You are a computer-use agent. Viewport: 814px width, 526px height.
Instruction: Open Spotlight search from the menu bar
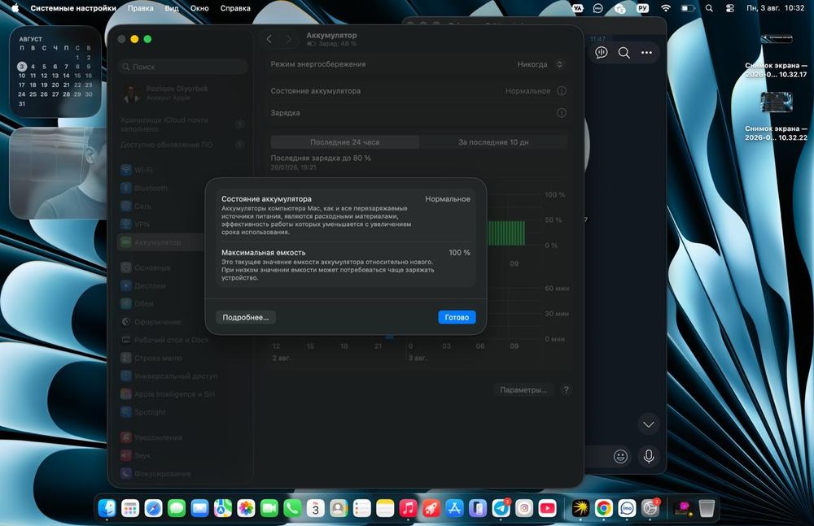coord(709,8)
